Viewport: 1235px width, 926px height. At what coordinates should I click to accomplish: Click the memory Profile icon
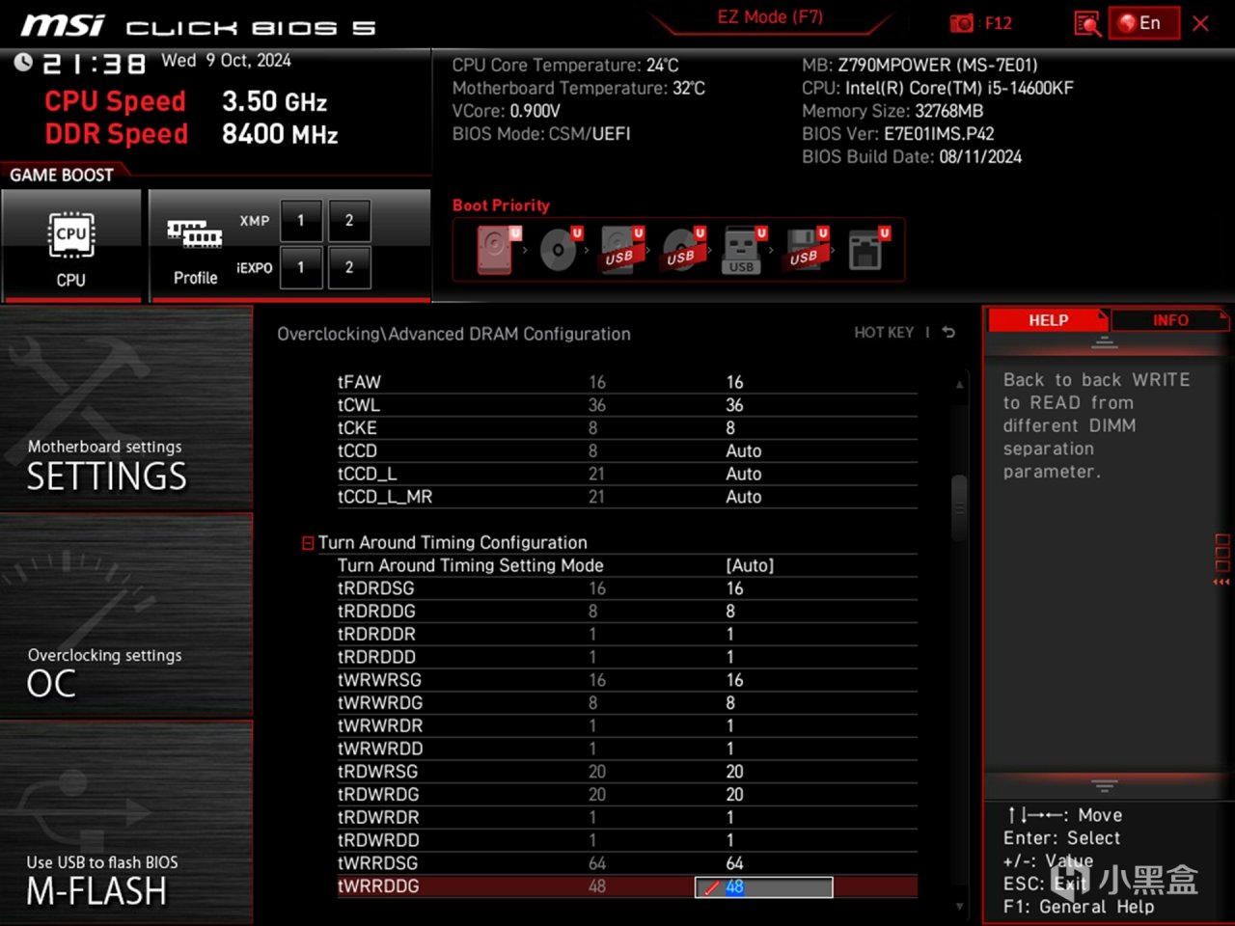coord(195,246)
